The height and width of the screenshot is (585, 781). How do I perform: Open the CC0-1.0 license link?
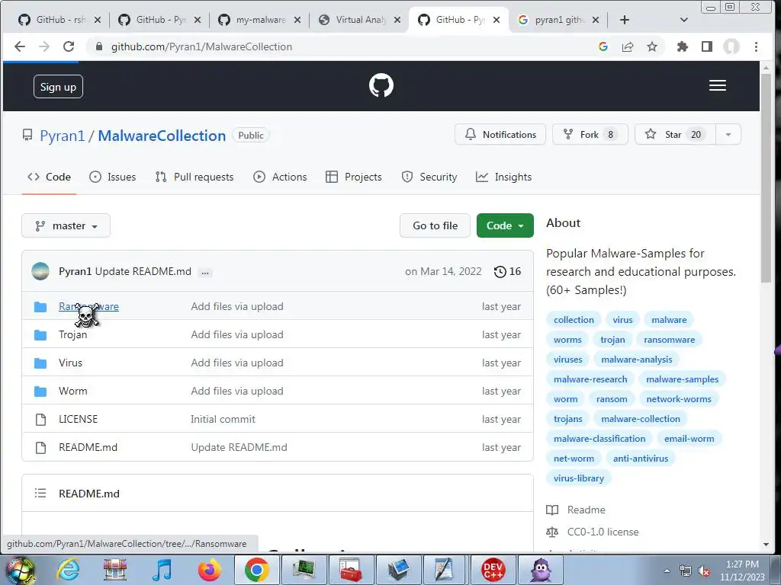[x=603, y=532]
